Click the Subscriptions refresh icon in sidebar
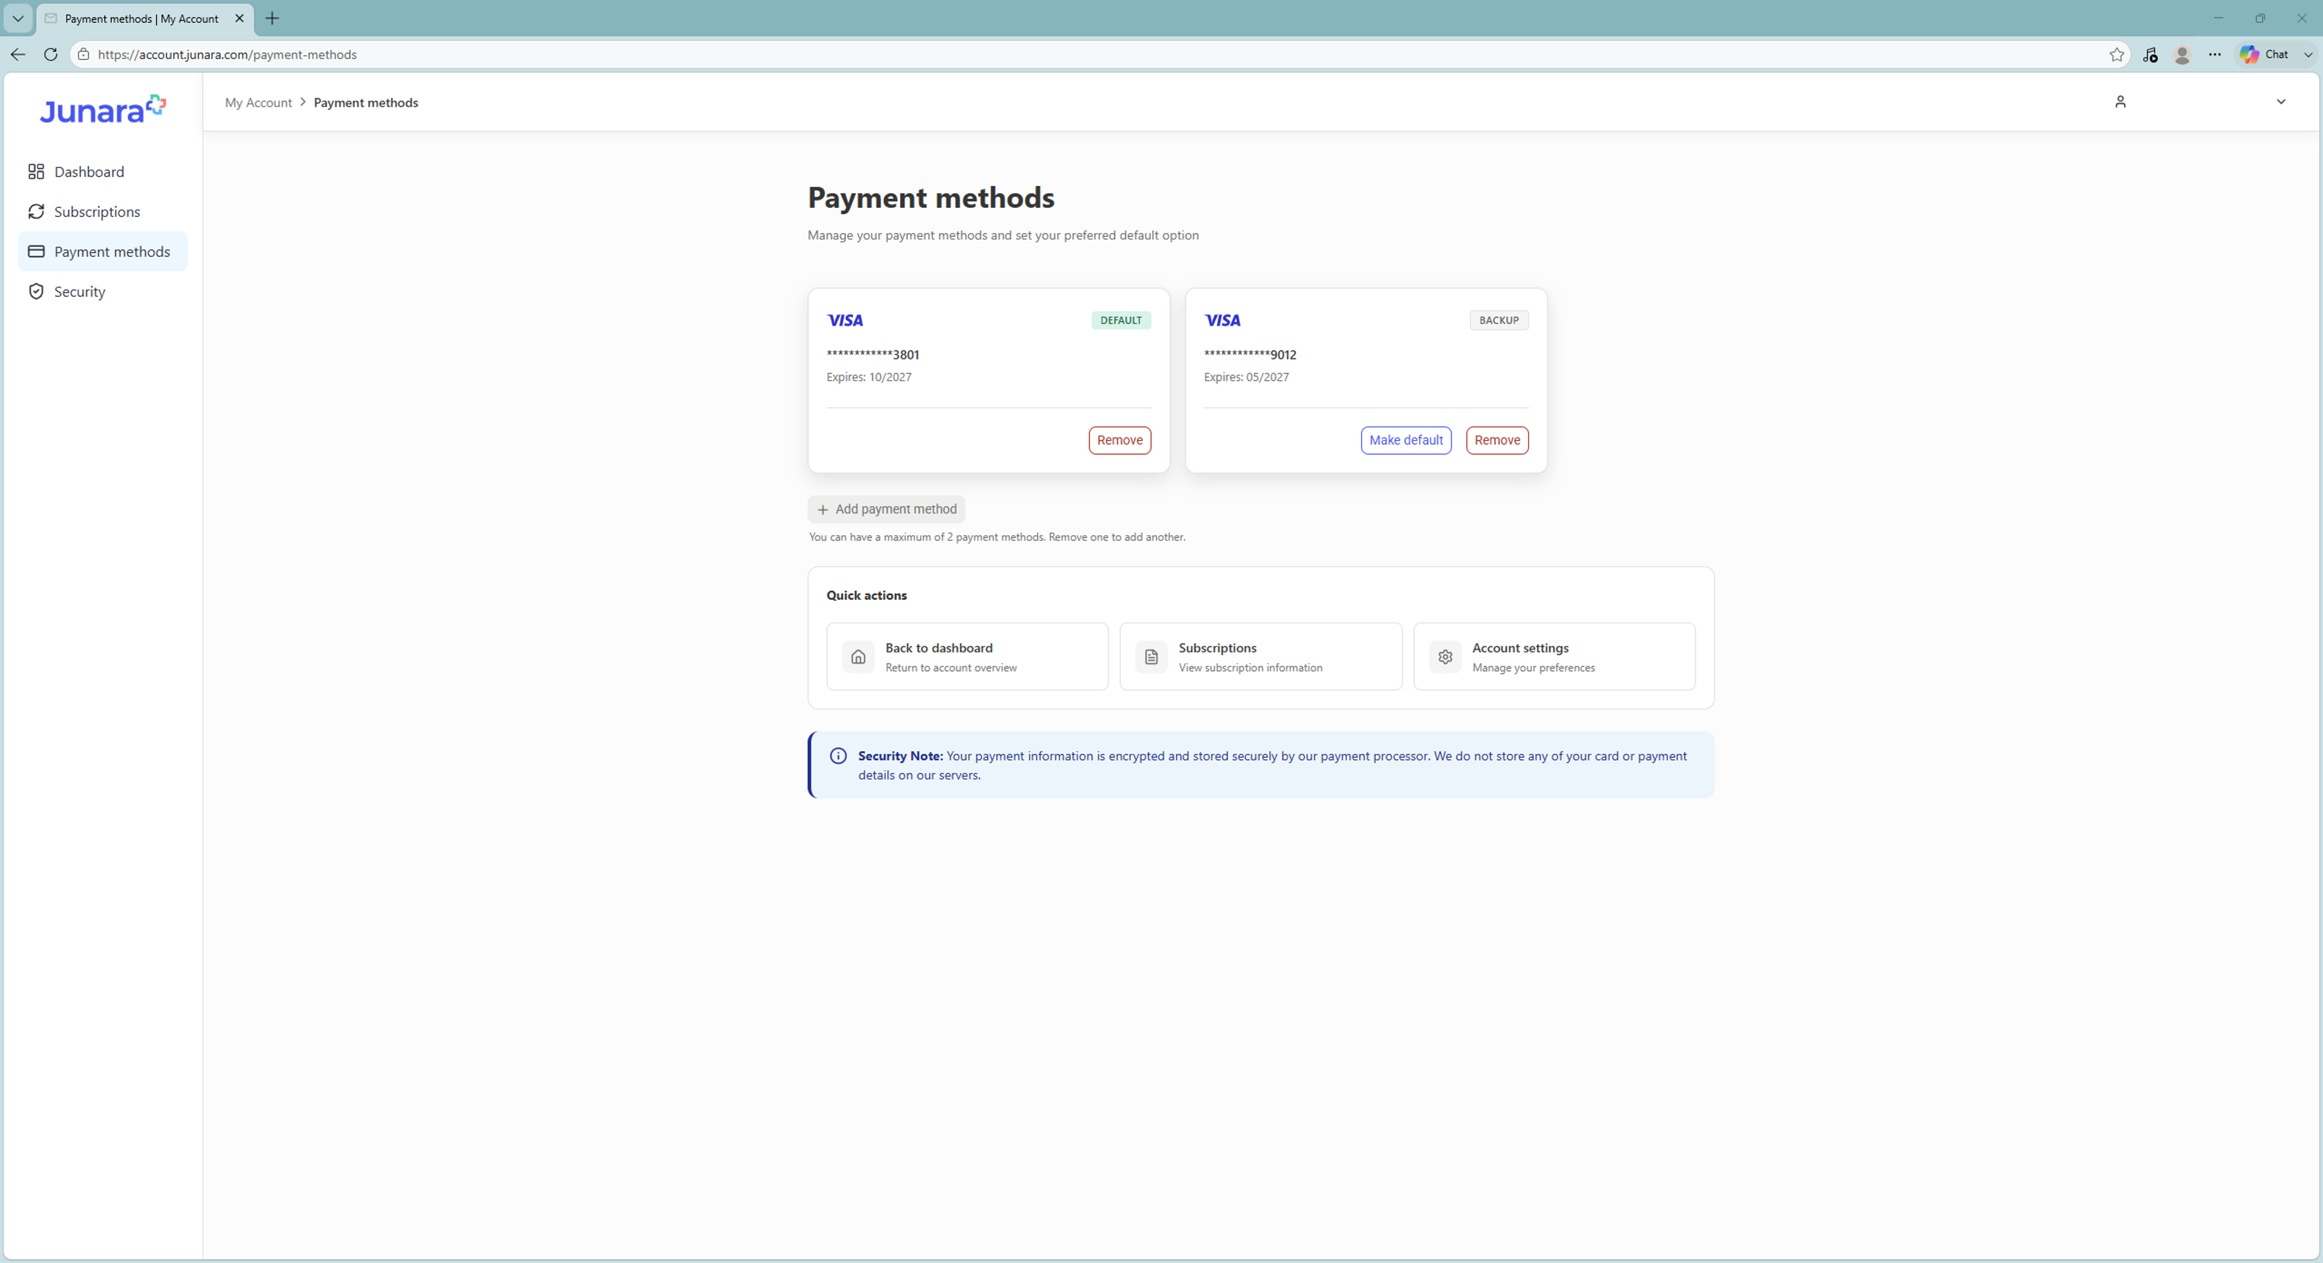Screen dimensions: 2323x1263 pos(36,211)
